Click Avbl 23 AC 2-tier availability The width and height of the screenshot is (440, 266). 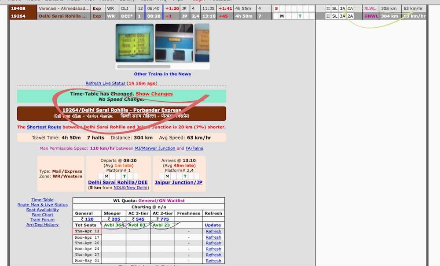(161, 225)
